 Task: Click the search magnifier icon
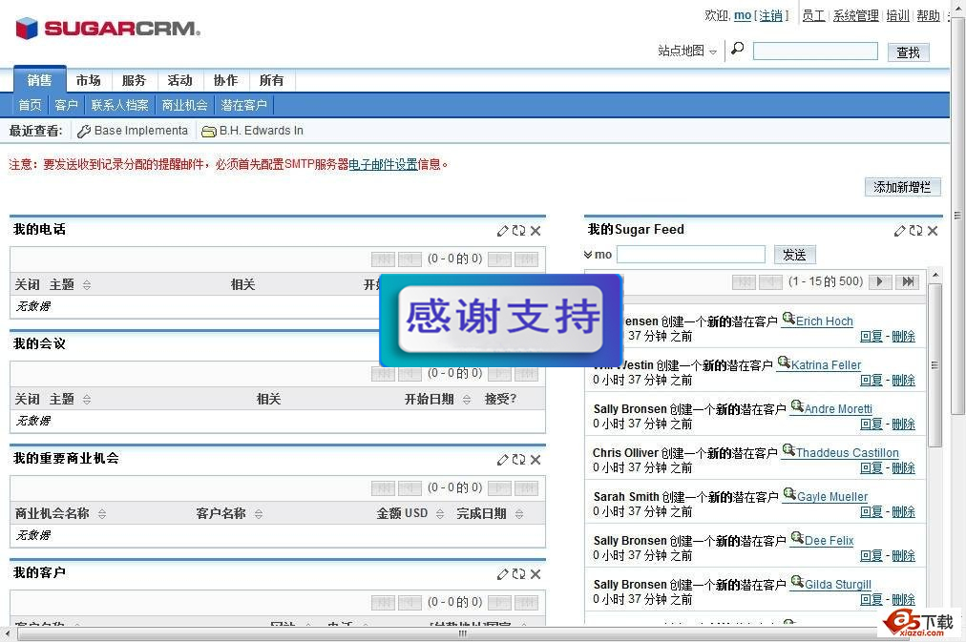[738, 49]
